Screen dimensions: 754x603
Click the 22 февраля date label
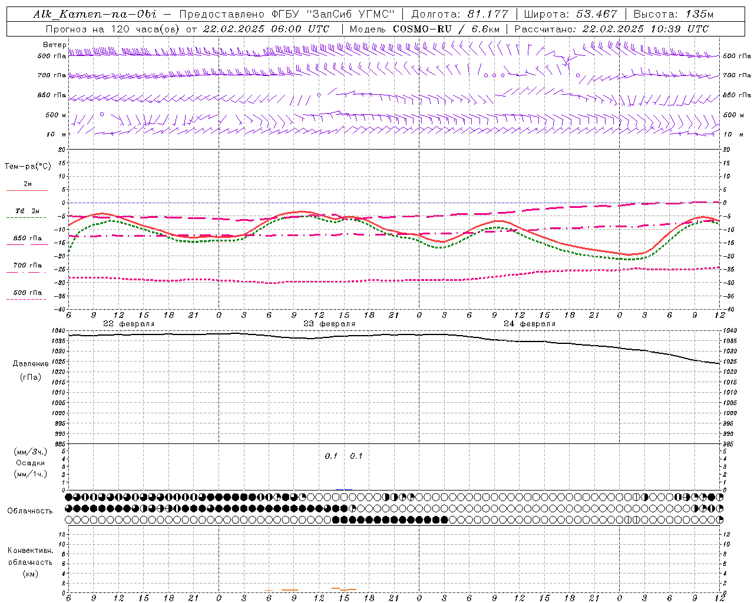tap(128, 324)
